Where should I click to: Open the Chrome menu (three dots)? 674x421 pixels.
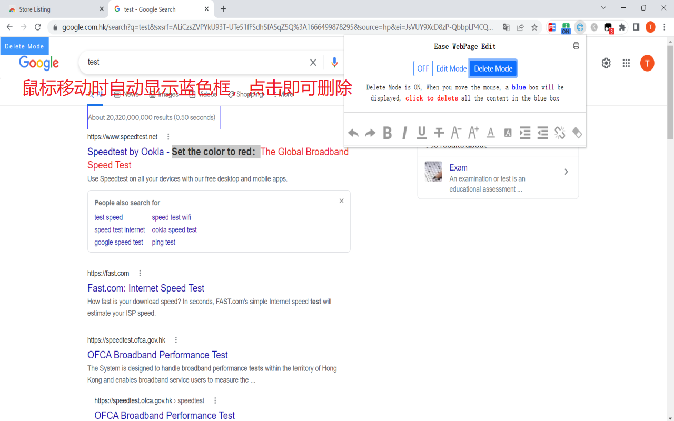[665, 27]
